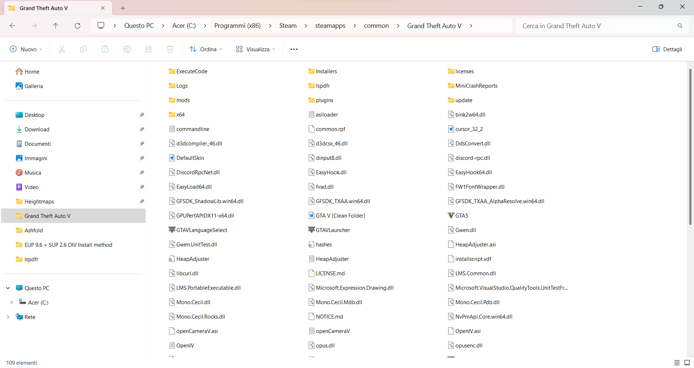
Task: Switch to large icons view in status bar
Action: [687, 363]
